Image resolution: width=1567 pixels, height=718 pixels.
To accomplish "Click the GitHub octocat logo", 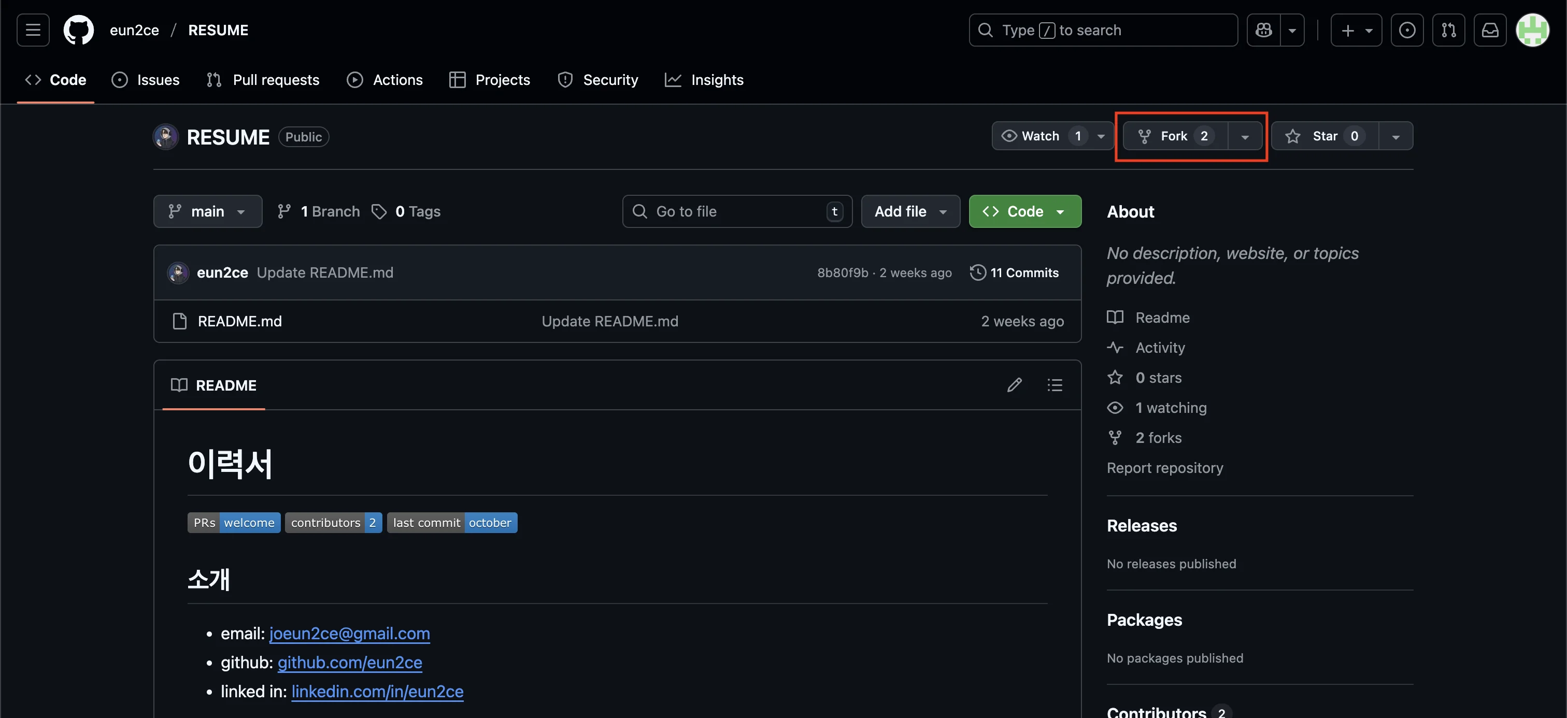I will (x=78, y=30).
